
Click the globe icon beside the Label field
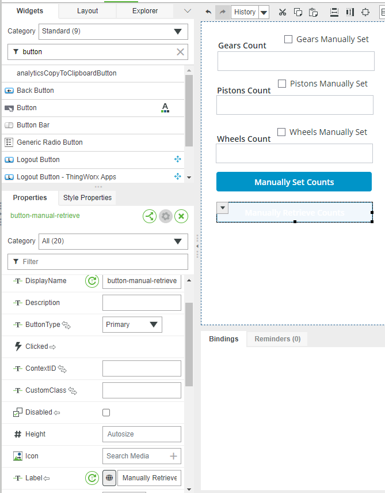pos(109,478)
